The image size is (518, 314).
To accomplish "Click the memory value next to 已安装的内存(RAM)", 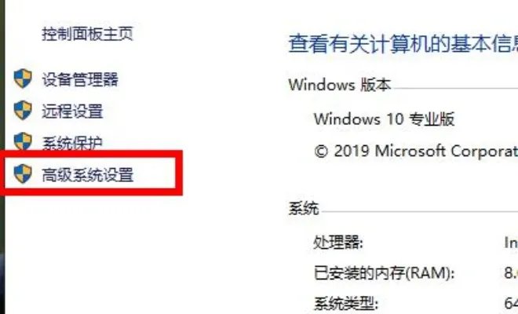I will pos(511,273).
